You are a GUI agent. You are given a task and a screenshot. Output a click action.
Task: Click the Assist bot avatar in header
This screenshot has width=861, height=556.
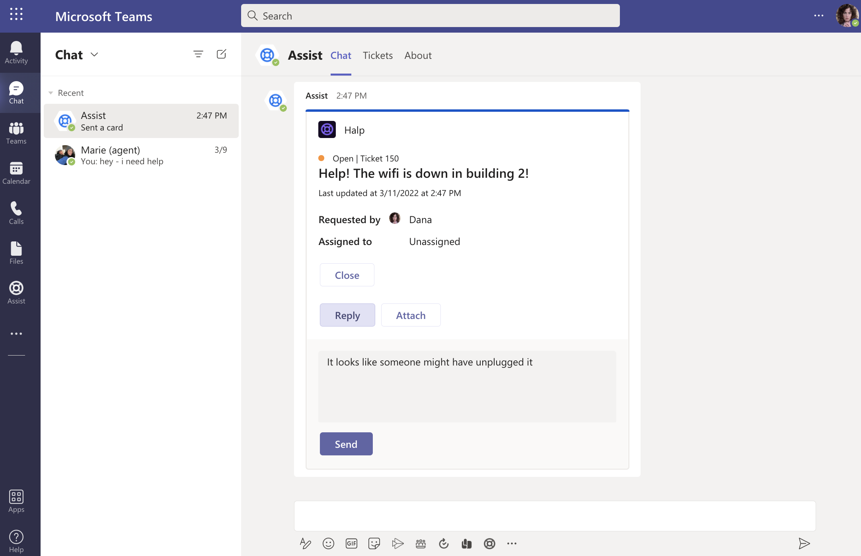pyautogui.click(x=267, y=55)
